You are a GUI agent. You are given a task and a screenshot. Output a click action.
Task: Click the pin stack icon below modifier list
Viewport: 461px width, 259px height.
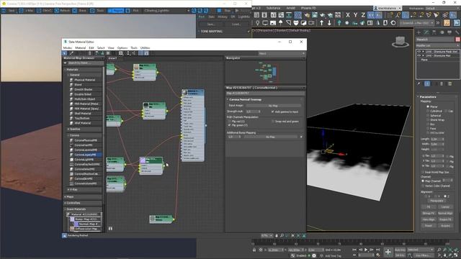pos(419,83)
